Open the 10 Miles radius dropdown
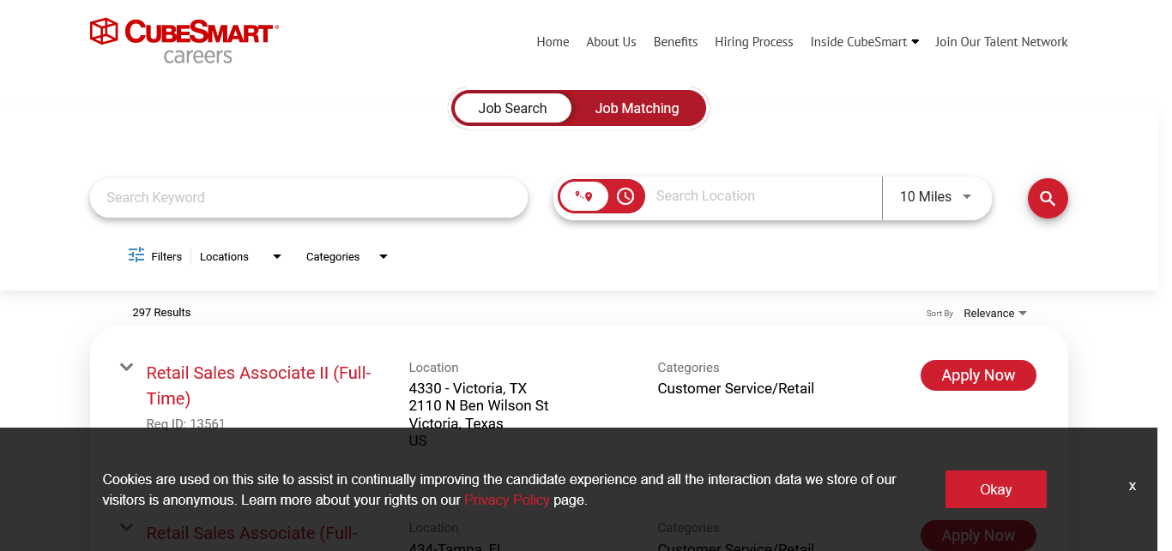The height and width of the screenshot is (551, 1172). point(935,197)
